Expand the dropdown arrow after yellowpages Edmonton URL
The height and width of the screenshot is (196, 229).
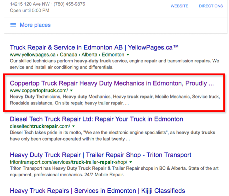(x=128, y=55)
